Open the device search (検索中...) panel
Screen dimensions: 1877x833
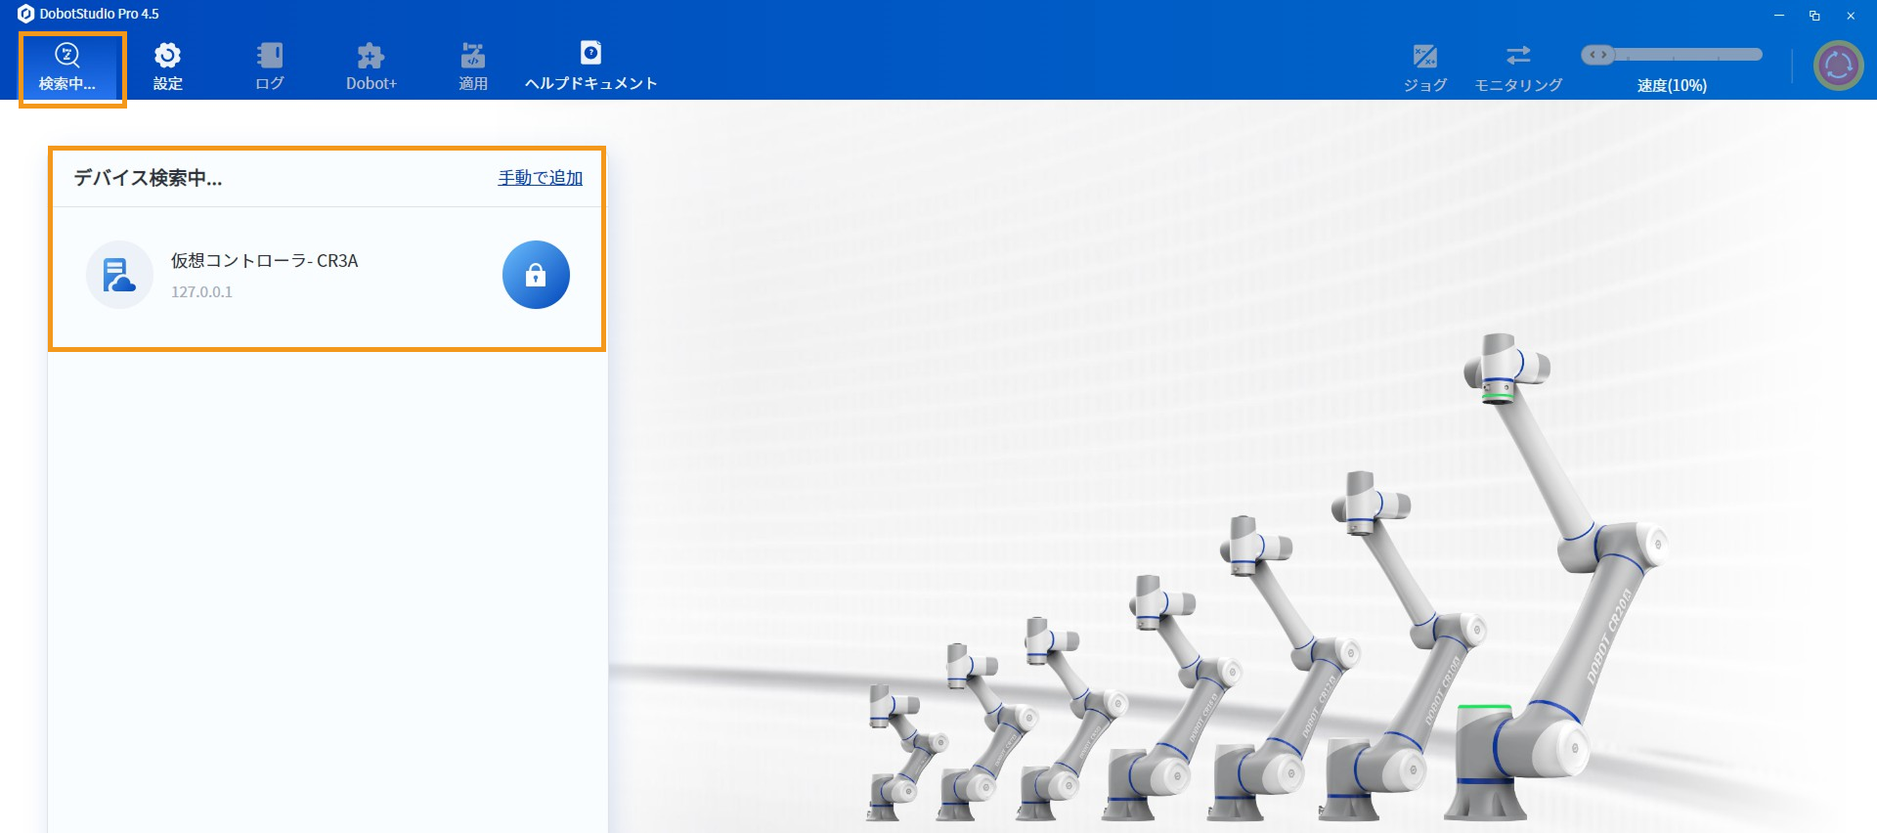pos(67,67)
